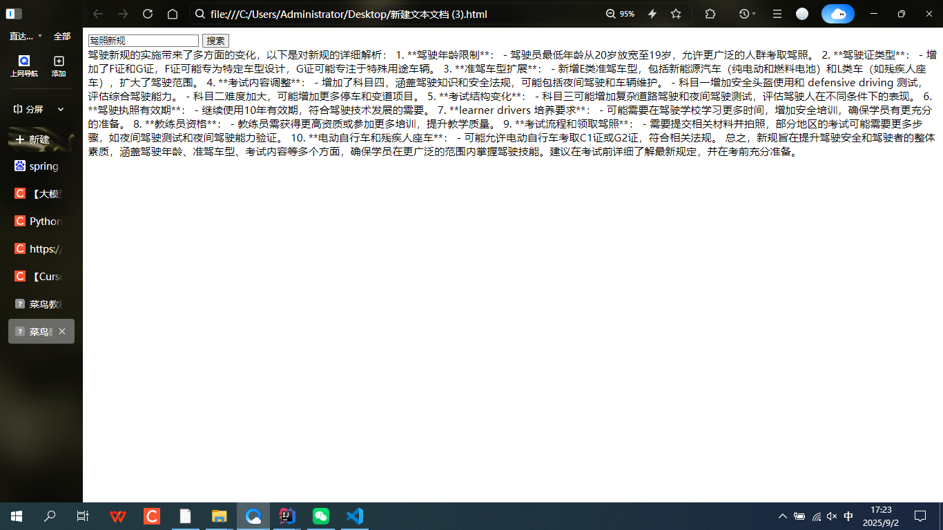Switch to the 【Curso CSDN tab
Screen dimensions: 943x530
click(41, 276)
